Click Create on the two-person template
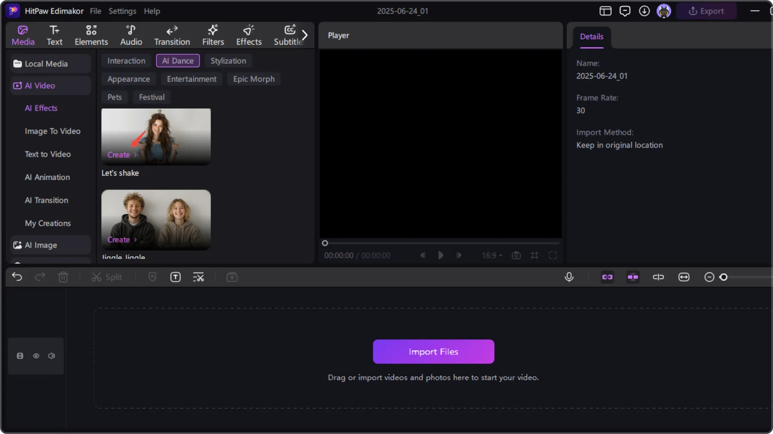This screenshot has width=773, height=434. tap(122, 240)
